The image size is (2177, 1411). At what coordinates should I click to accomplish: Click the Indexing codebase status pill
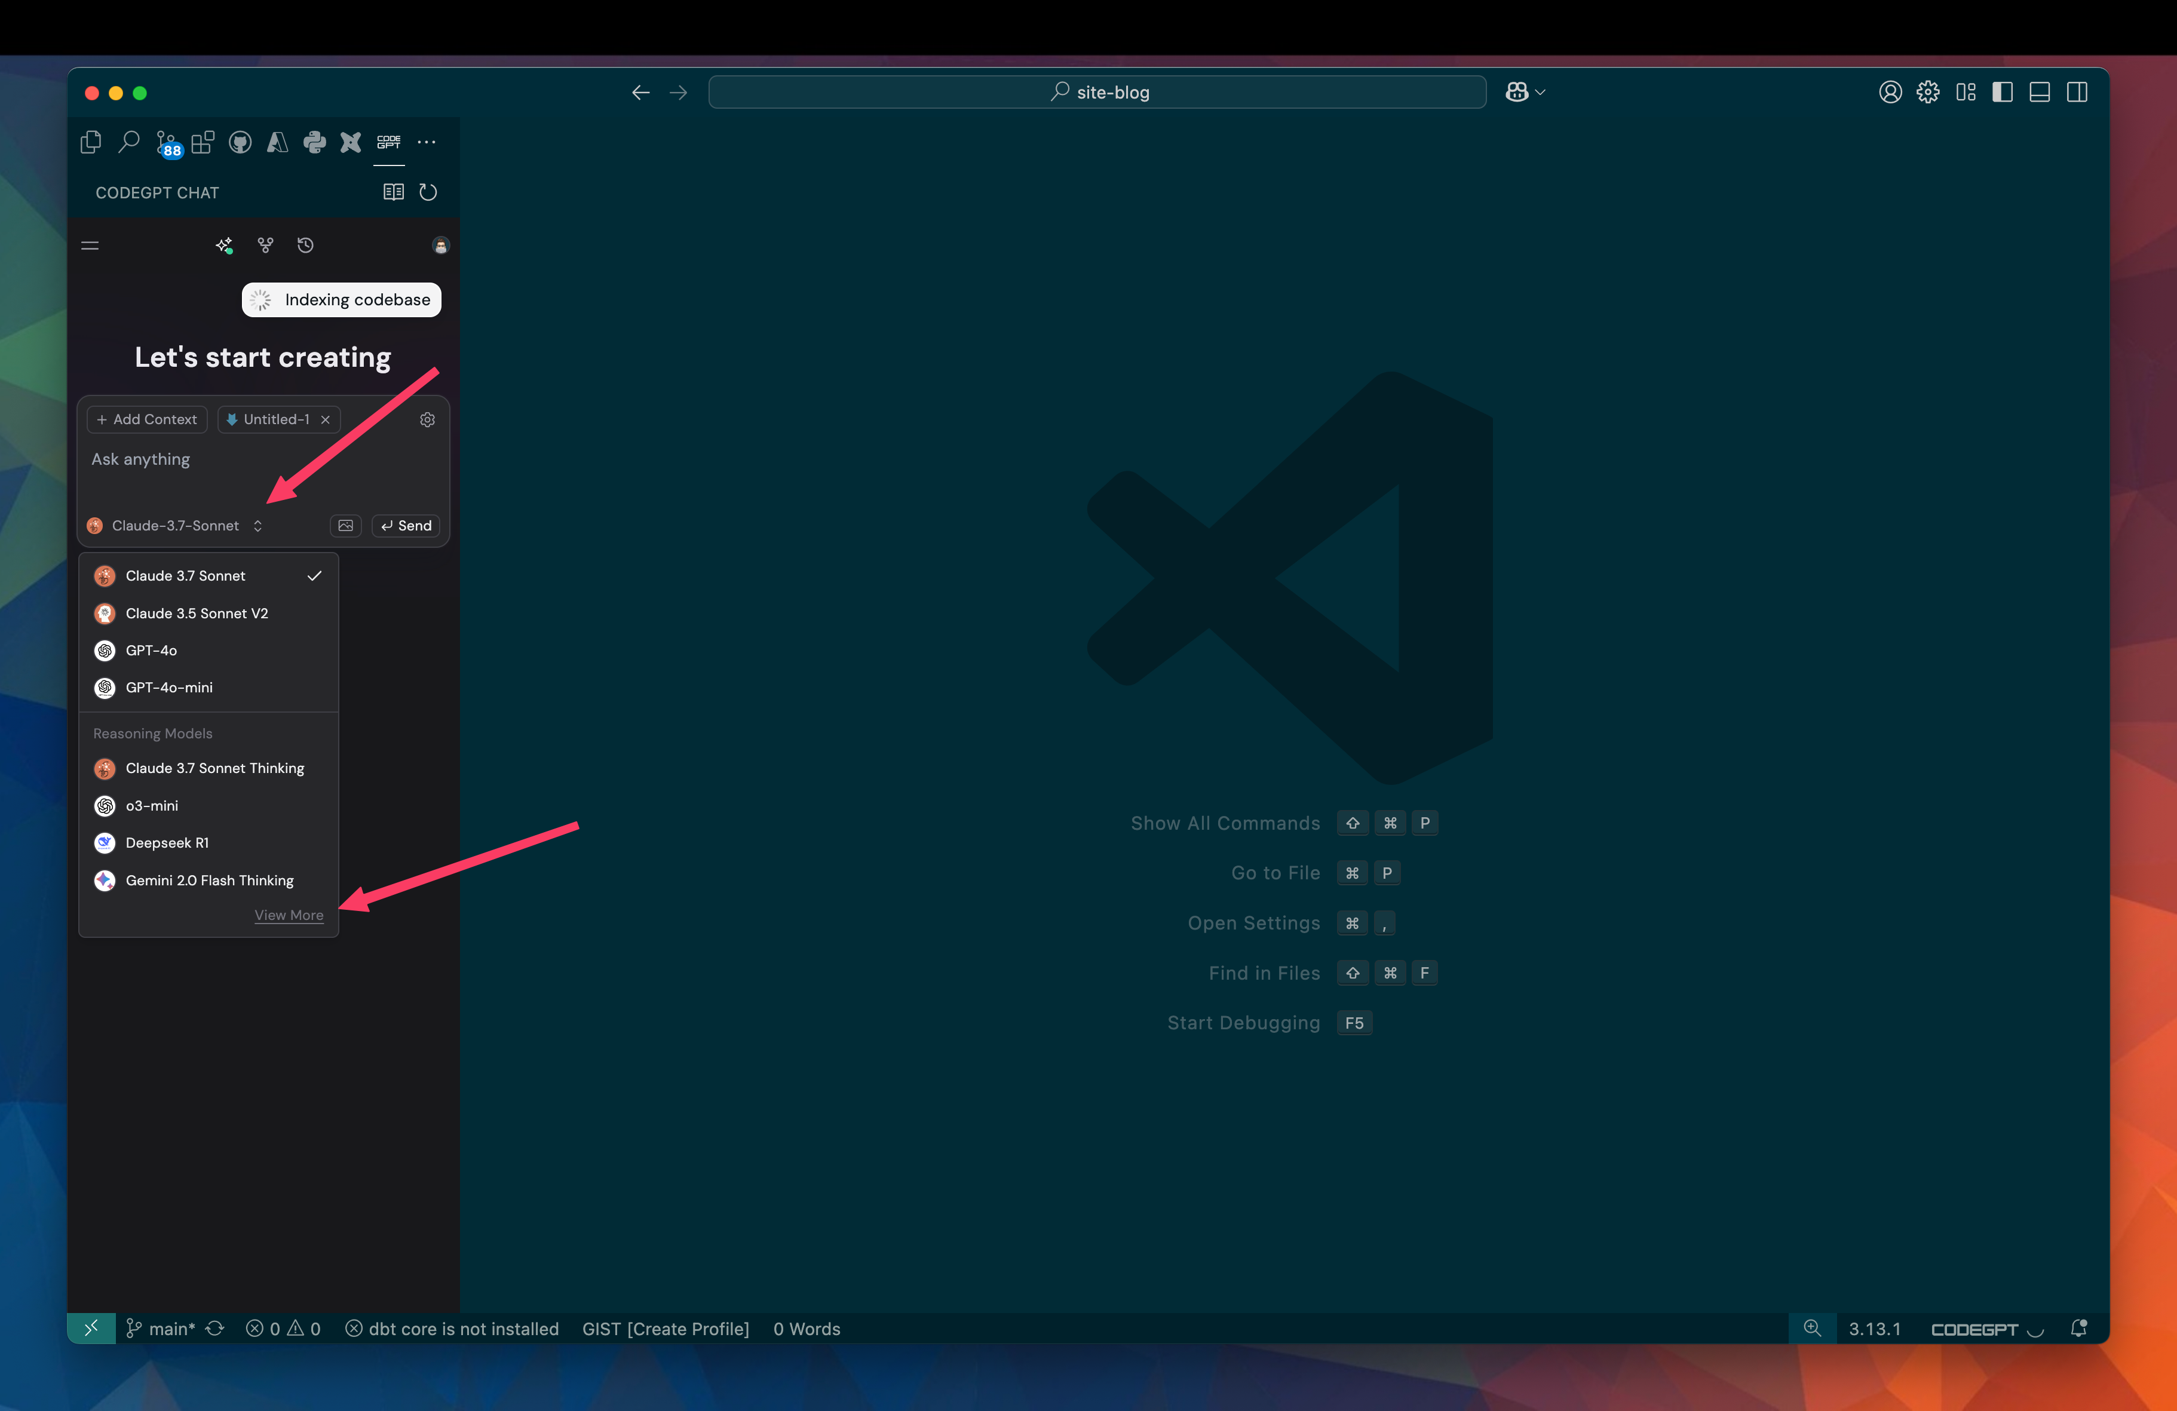341,300
